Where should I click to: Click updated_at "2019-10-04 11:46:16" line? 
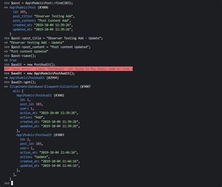pos(50,165)
